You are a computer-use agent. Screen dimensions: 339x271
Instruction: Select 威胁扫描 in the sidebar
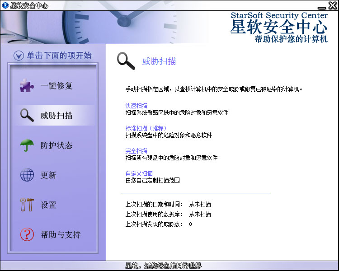click(x=56, y=116)
